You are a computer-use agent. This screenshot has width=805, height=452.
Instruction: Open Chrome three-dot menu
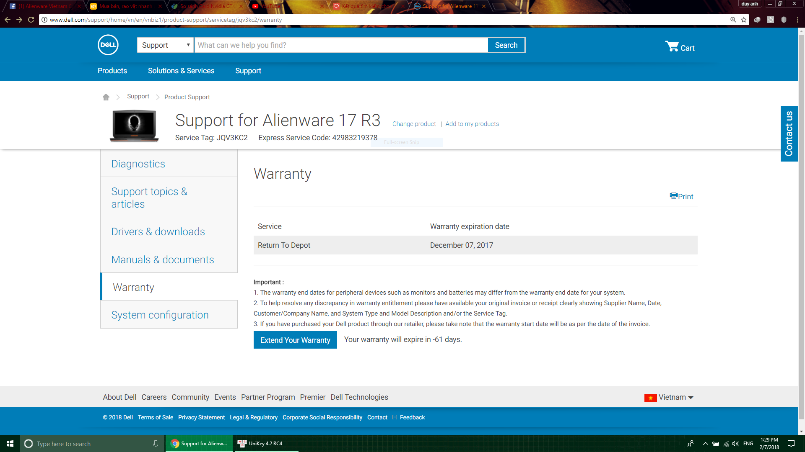point(797,20)
